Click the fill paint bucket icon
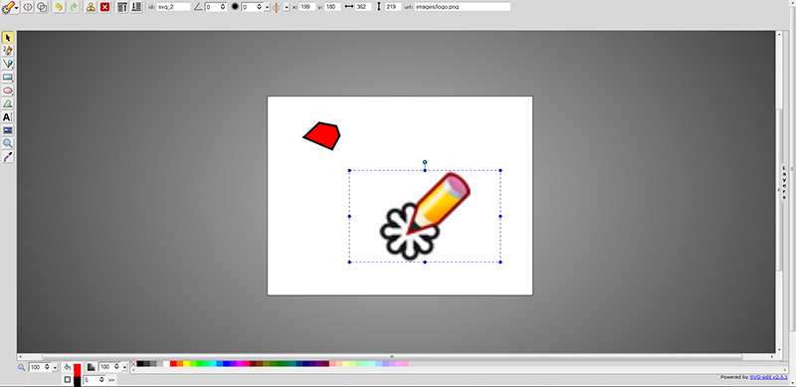 [68, 367]
